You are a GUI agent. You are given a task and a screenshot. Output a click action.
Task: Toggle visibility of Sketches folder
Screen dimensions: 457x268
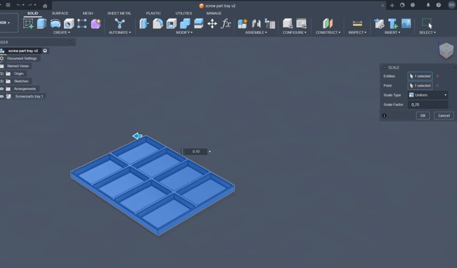coord(2,81)
